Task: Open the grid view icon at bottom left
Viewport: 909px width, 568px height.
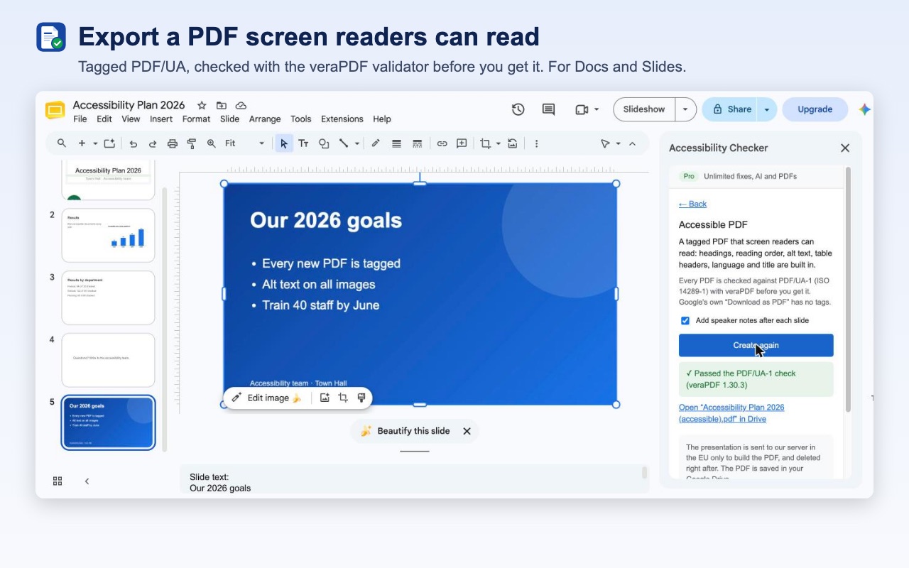Action: tap(58, 481)
